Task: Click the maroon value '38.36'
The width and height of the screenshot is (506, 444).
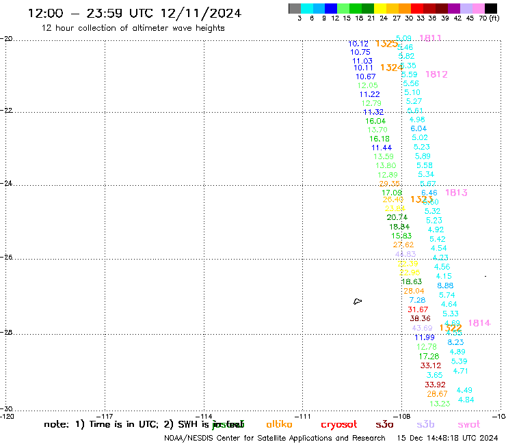Action: [x=420, y=318]
